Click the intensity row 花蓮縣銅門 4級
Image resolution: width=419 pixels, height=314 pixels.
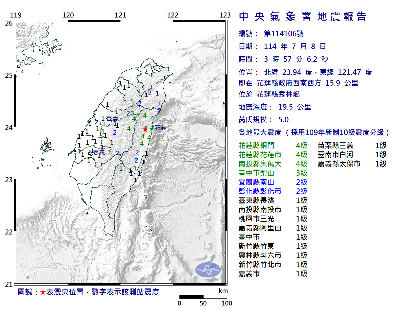coord(273,146)
